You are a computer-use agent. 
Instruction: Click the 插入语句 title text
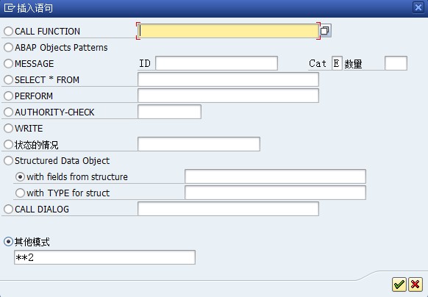tap(35, 8)
